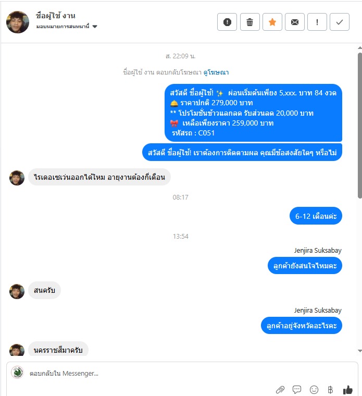Mark conversation unread with envelope icon
The width and height of the screenshot is (362, 396).
point(295,22)
